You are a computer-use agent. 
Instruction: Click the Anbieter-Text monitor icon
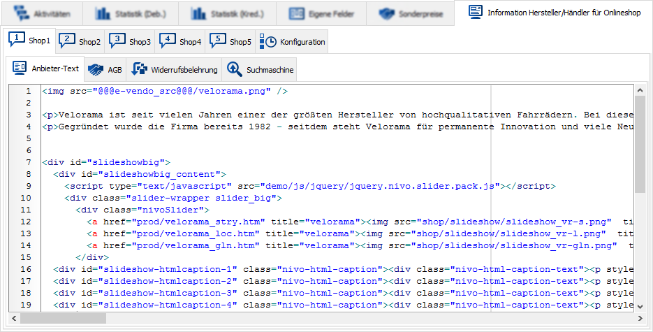pos(20,68)
